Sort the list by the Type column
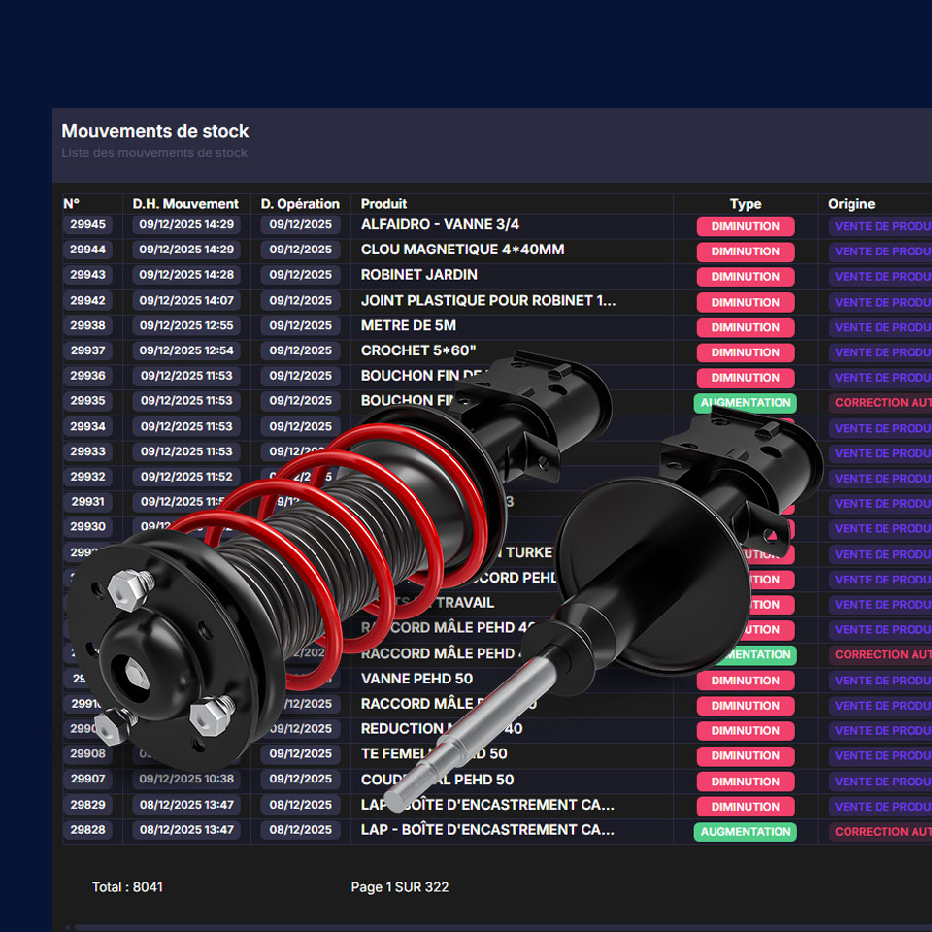The image size is (932, 932). [x=746, y=204]
